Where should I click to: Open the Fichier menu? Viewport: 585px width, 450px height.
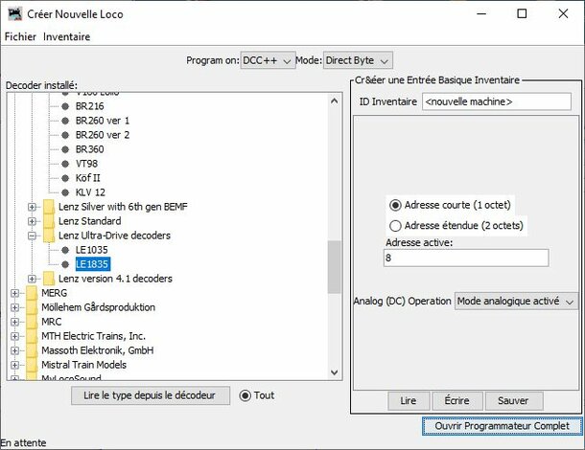point(20,37)
